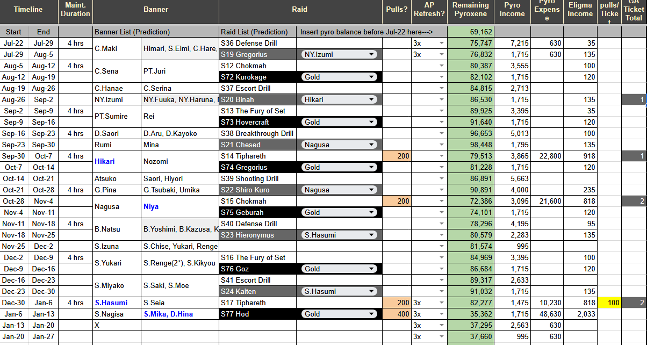Click the S13 The Fury of Set cell
The height and width of the screenshot is (345, 647).
coord(258,111)
